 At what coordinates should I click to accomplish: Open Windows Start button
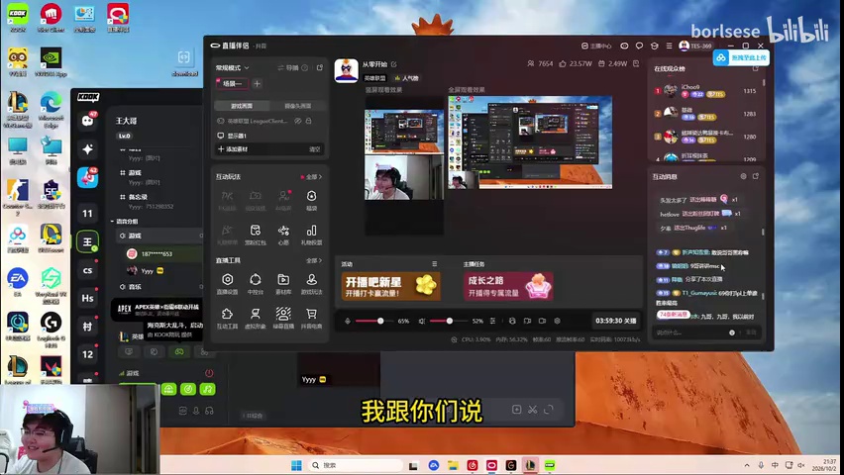(x=296, y=465)
